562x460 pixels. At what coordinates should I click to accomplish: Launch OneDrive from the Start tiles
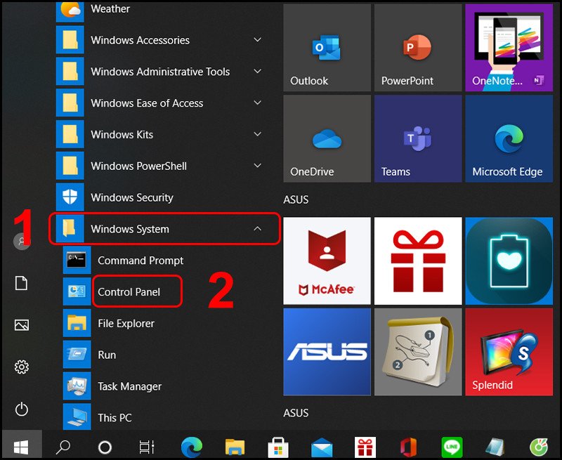point(326,138)
